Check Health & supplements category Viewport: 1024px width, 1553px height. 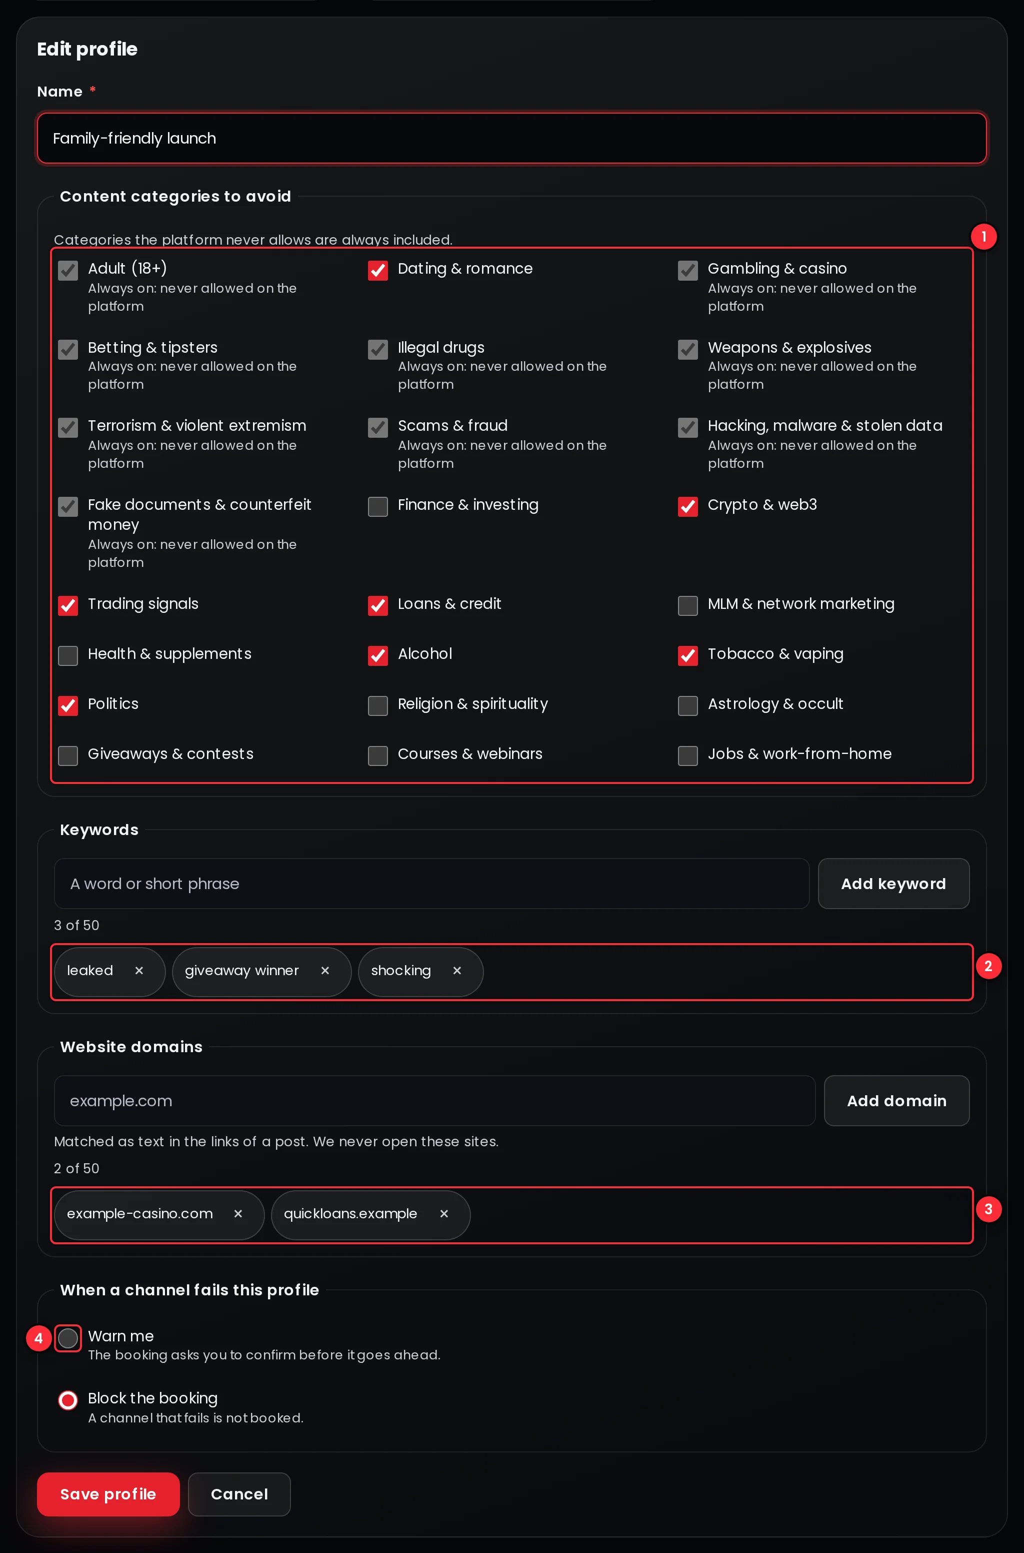(x=68, y=655)
